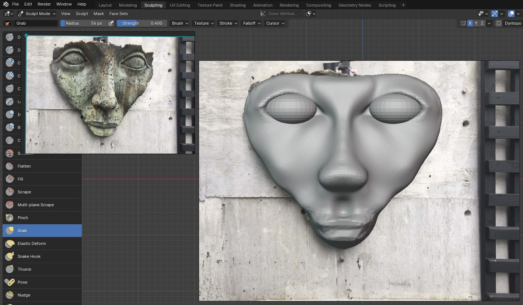Viewport: 523px width, 305px height.
Task: Switch to the Texture Paint workspace tab
Action: click(x=210, y=5)
